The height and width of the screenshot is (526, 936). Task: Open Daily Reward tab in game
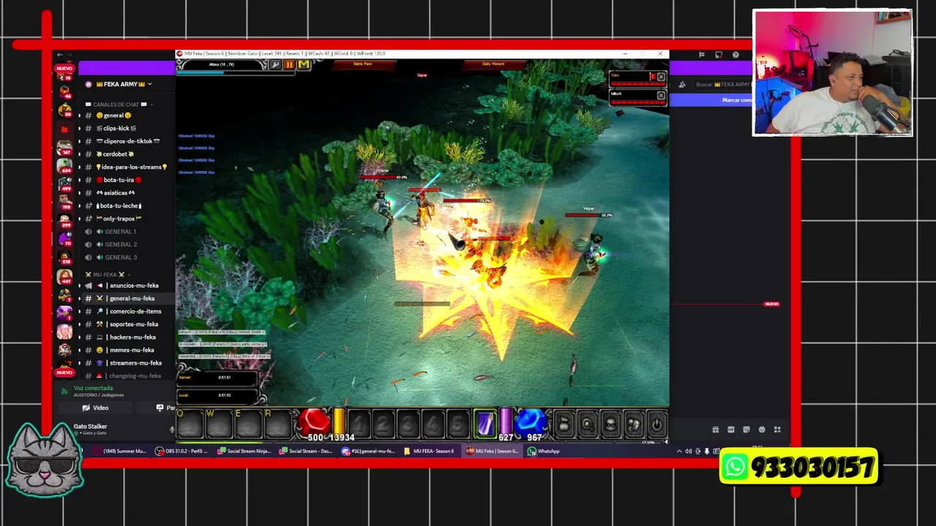493,64
